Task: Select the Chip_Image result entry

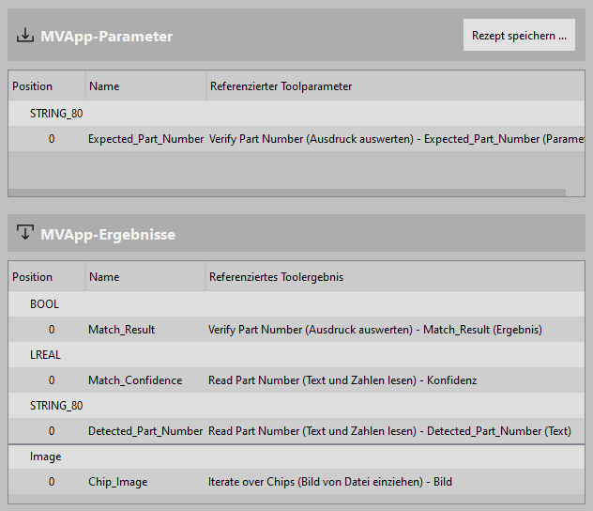Action: [x=118, y=482]
